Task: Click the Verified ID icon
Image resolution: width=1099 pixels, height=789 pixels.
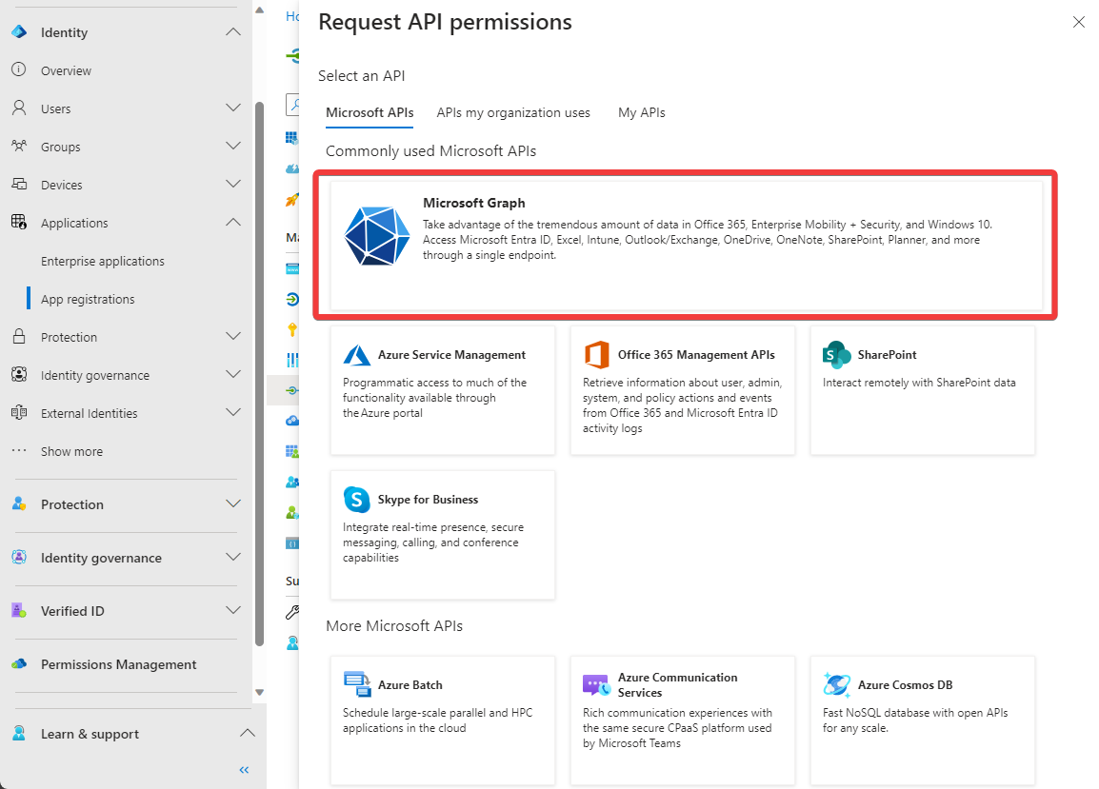Action: [19, 610]
